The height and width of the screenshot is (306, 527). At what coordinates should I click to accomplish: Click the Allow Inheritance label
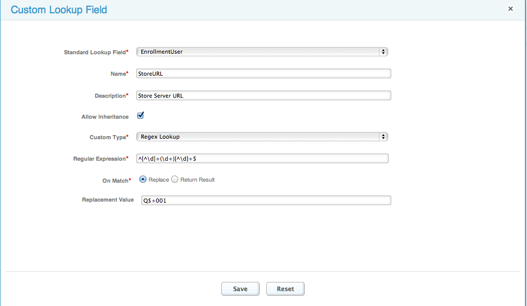click(x=105, y=117)
